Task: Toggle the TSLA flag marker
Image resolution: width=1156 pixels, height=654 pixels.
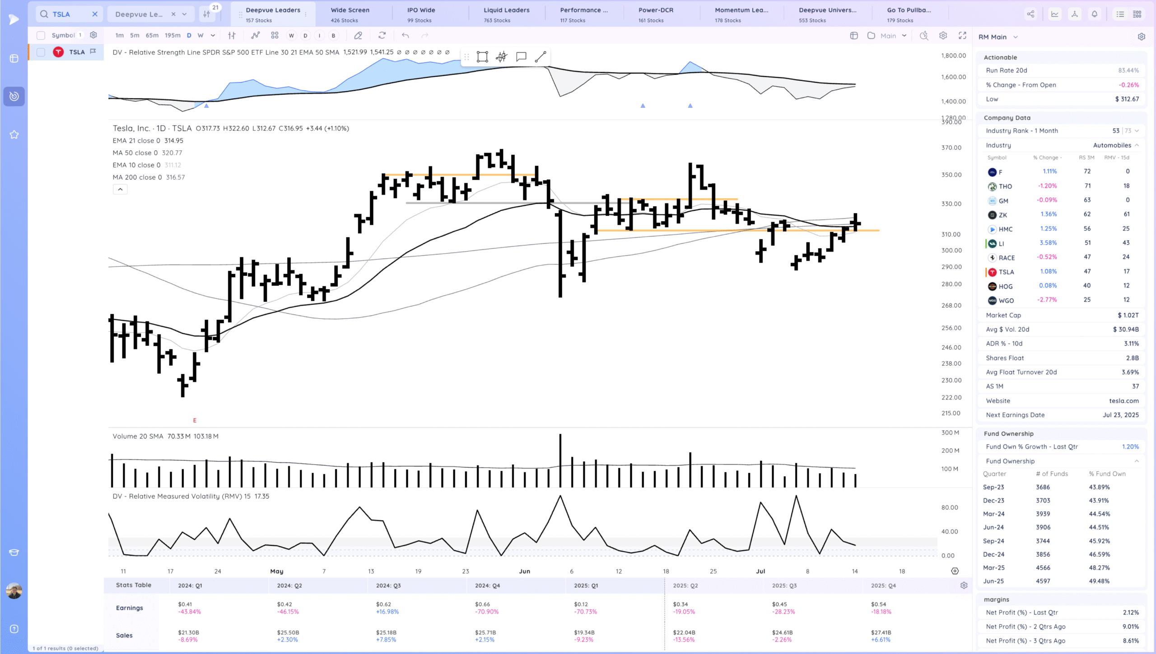Action: (x=93, y=51)
